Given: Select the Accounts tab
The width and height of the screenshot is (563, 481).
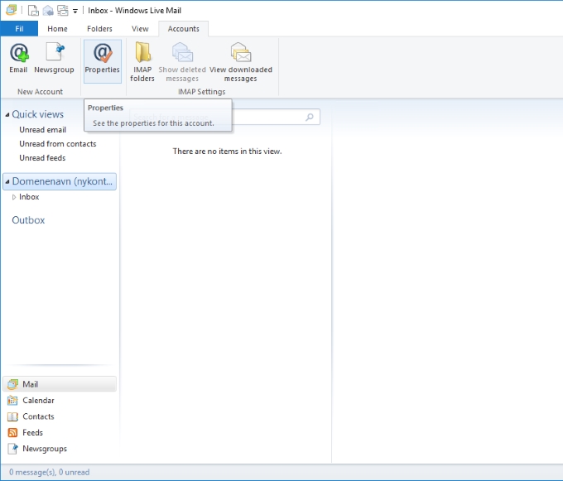Looking at the screenshot, I should tap(184, 29).
